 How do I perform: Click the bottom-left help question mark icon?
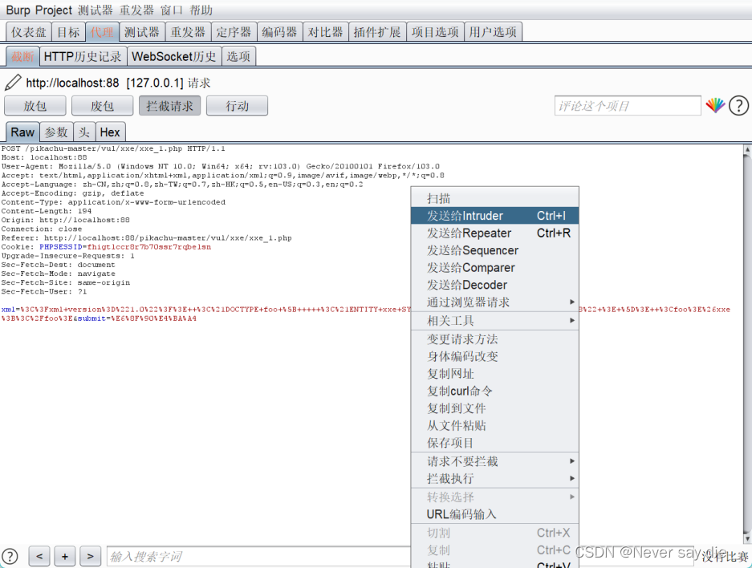click(x=10, y=557)
